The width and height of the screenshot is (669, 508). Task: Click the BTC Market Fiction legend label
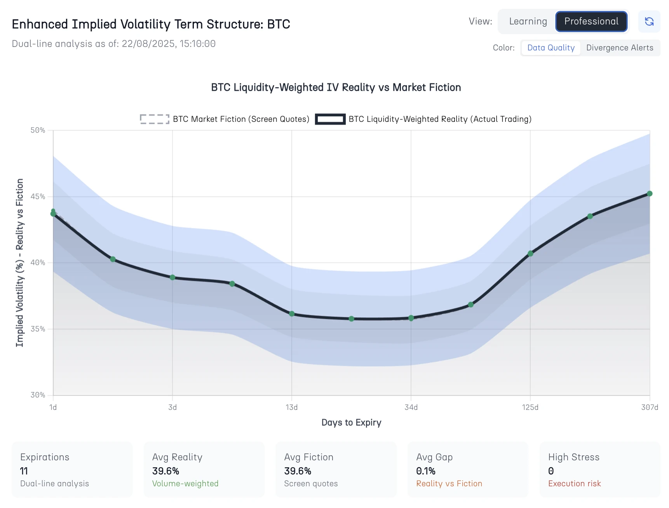pyautogui.click(x=241, y=119)
